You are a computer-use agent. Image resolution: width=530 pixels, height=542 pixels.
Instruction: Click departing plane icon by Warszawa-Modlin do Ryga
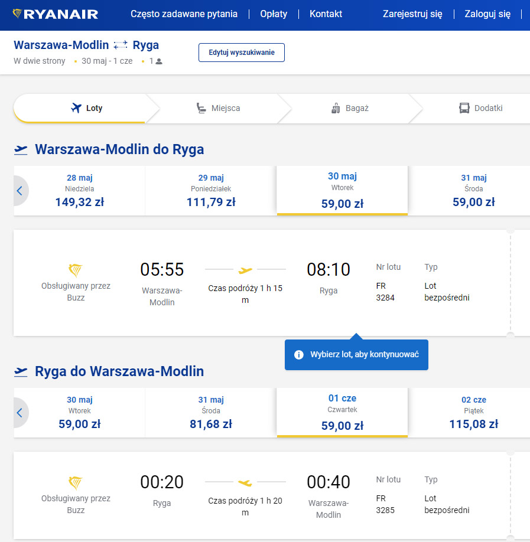pos(21,150)
